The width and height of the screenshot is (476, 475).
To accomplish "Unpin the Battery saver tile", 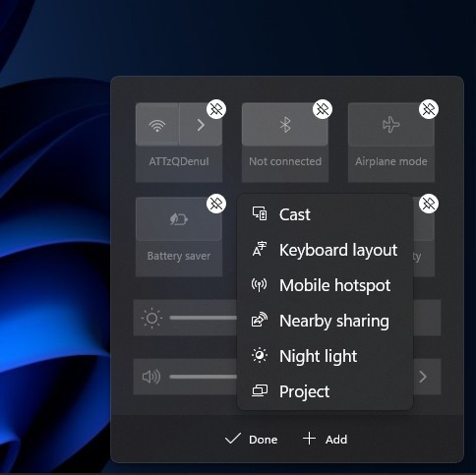I will pyautogui.click(x=216, y=204).
